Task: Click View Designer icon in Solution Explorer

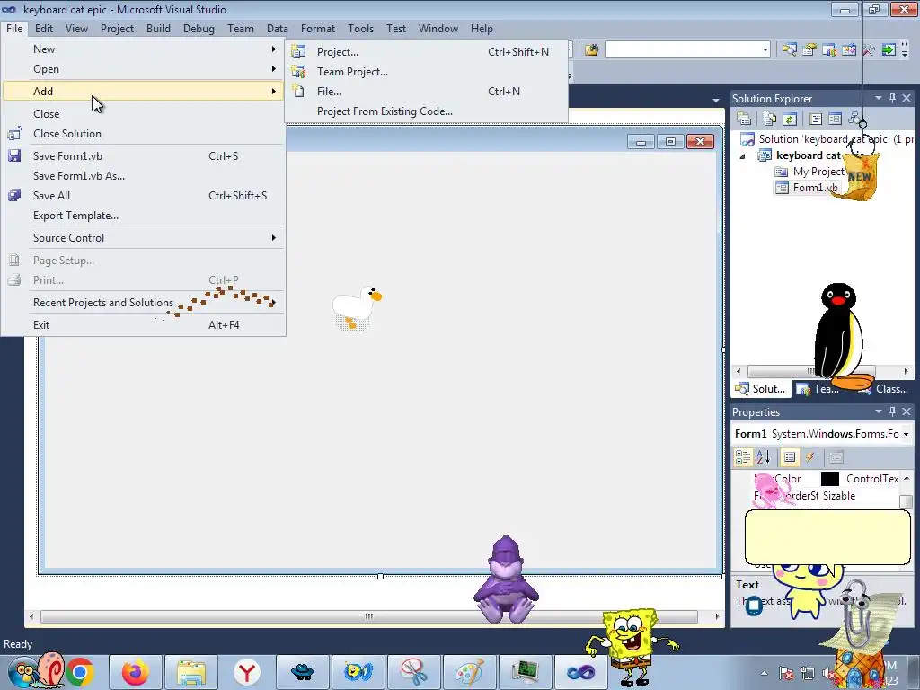Action: 835,119
